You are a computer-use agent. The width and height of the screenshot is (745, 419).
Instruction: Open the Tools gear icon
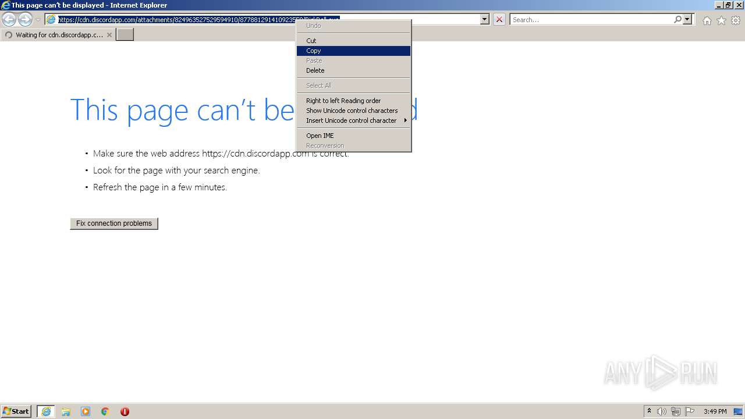coord(736,20)
